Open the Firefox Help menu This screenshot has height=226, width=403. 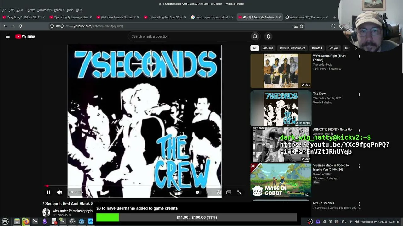[79, 10]
